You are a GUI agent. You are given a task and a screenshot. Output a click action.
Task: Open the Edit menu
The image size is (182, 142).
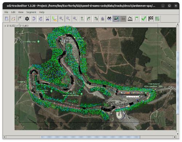point(13,12)
